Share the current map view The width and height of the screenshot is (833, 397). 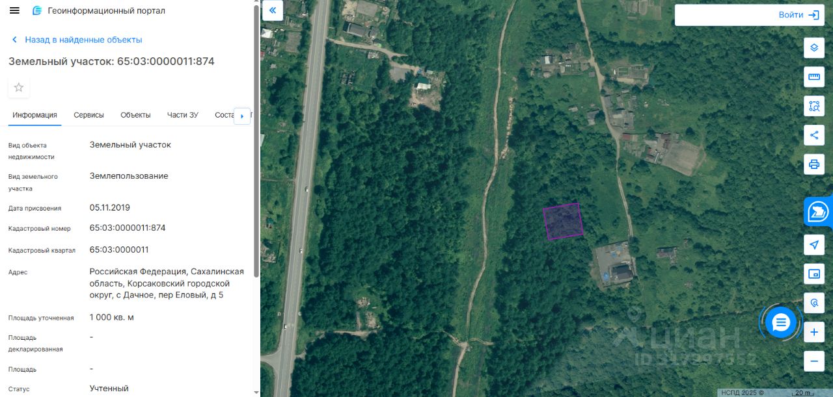point(813,135)
